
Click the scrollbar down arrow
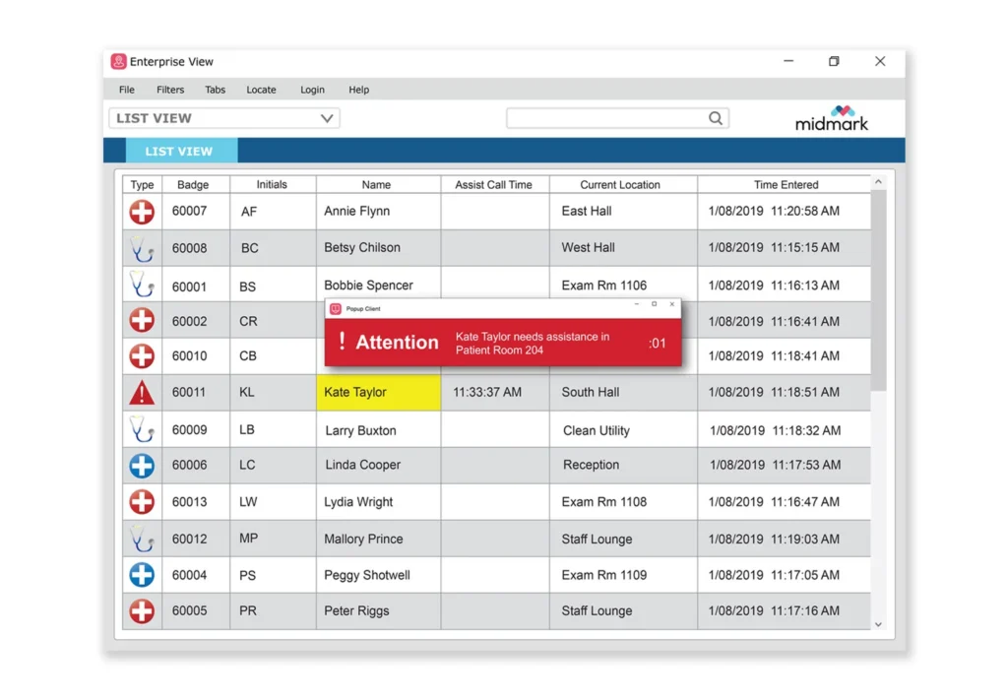point(878,624)
